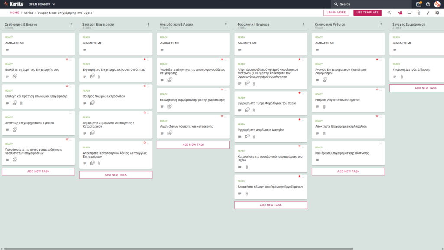Click the add team member icon
Screen dimensions: 444x250
(400, 13)
